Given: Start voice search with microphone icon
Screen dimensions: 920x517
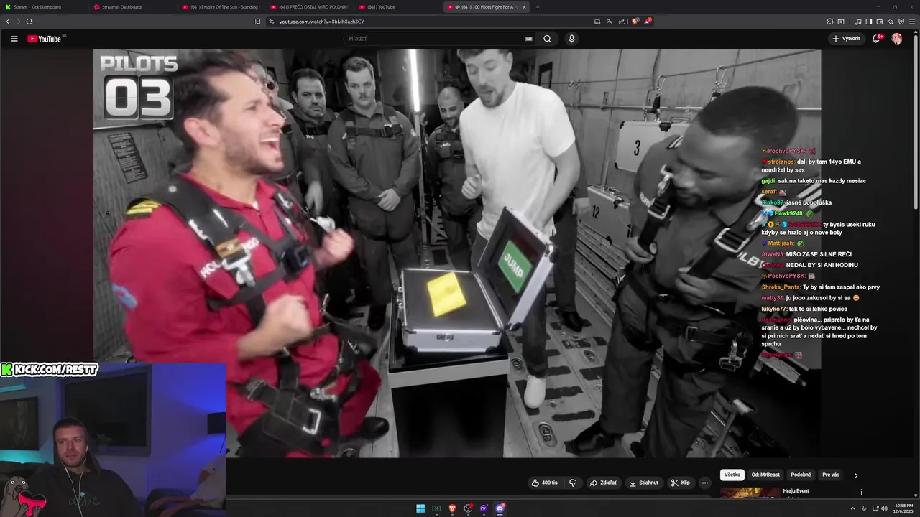Looking at the screenshot, I should pos(571,39).
